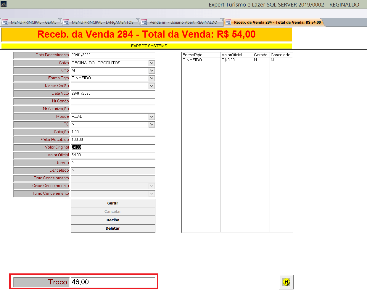Focus the Nr Cartão text field
The image size is (367, 290).
click(x=113, y=101)
